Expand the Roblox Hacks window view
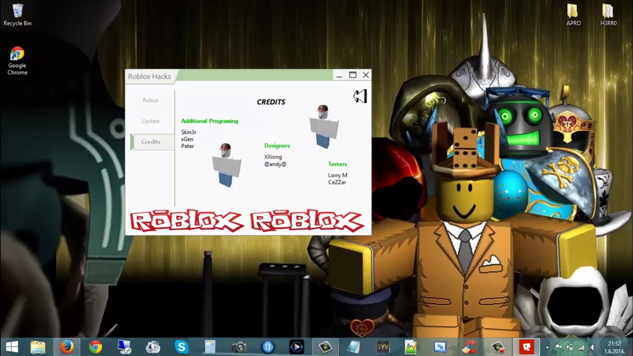The height and width of the screenshot is (356, 633). (x=352, y=75)
